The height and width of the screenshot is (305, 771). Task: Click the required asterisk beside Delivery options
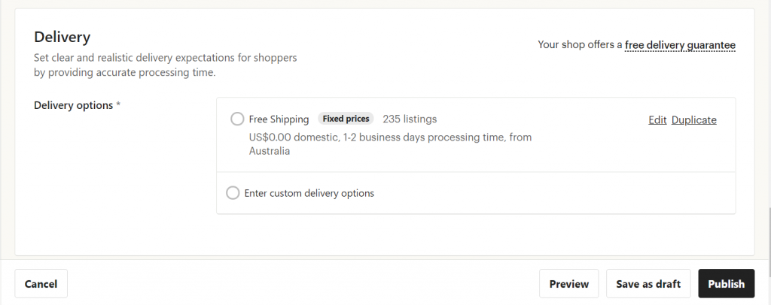coord(118,105)
